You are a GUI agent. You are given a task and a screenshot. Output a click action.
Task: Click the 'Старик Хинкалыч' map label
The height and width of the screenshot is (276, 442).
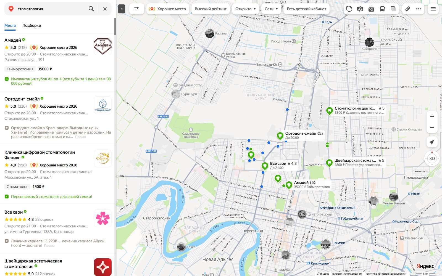(409, 129)
